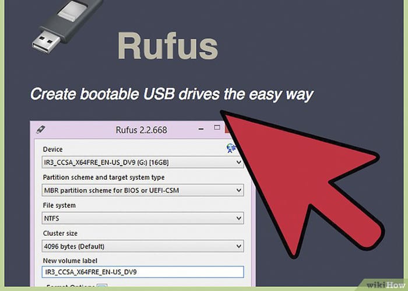Image resolution: width=408 pixels, height=291 pixels.
Task: Click the USB flash drive logo image
Action: tap(68, 26)
